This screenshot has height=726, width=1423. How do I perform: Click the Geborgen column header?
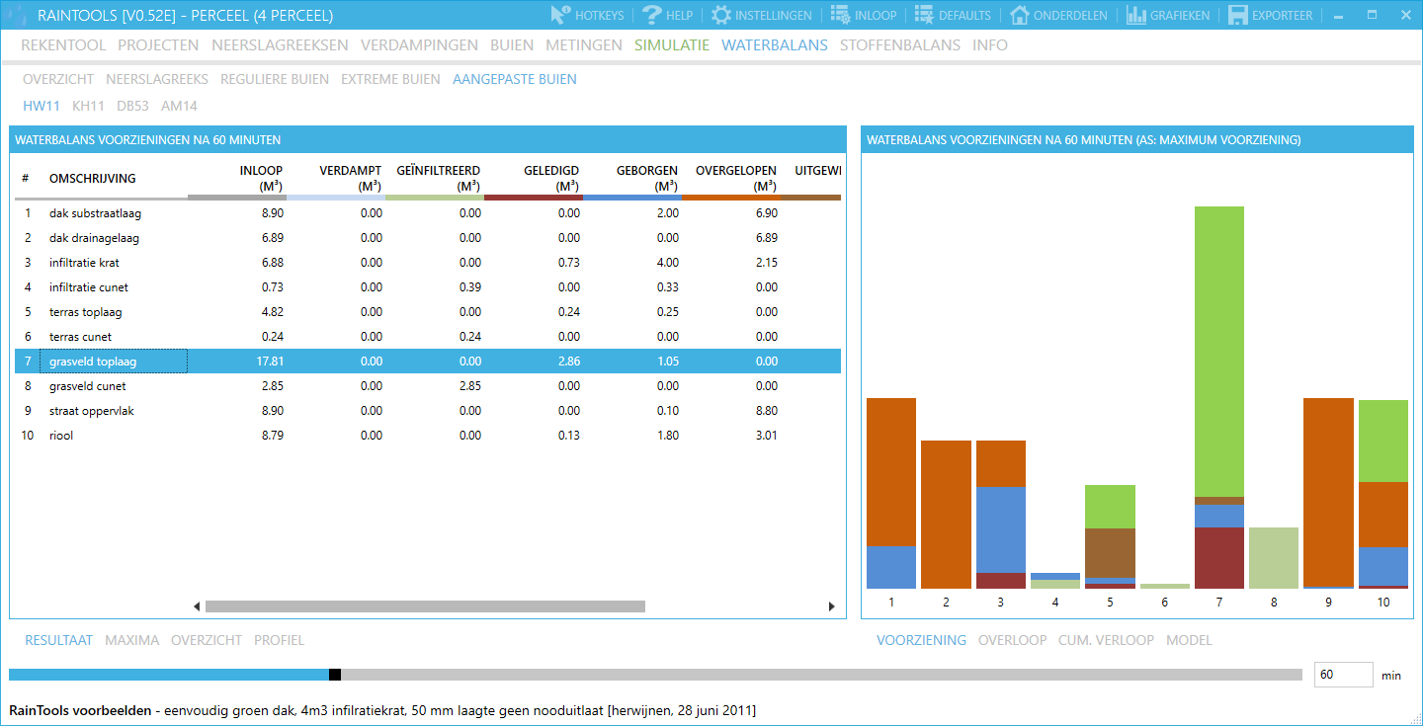coord(632,178)
